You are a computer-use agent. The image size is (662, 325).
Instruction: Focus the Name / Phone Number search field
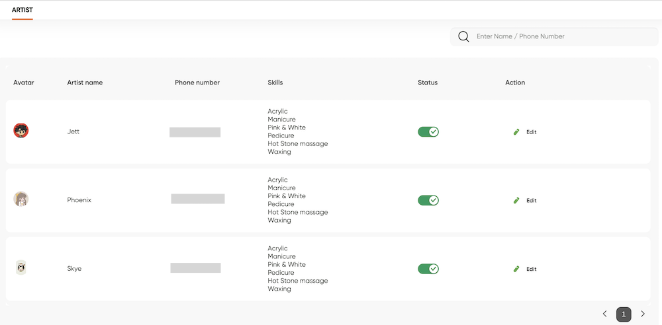point(554,37)
